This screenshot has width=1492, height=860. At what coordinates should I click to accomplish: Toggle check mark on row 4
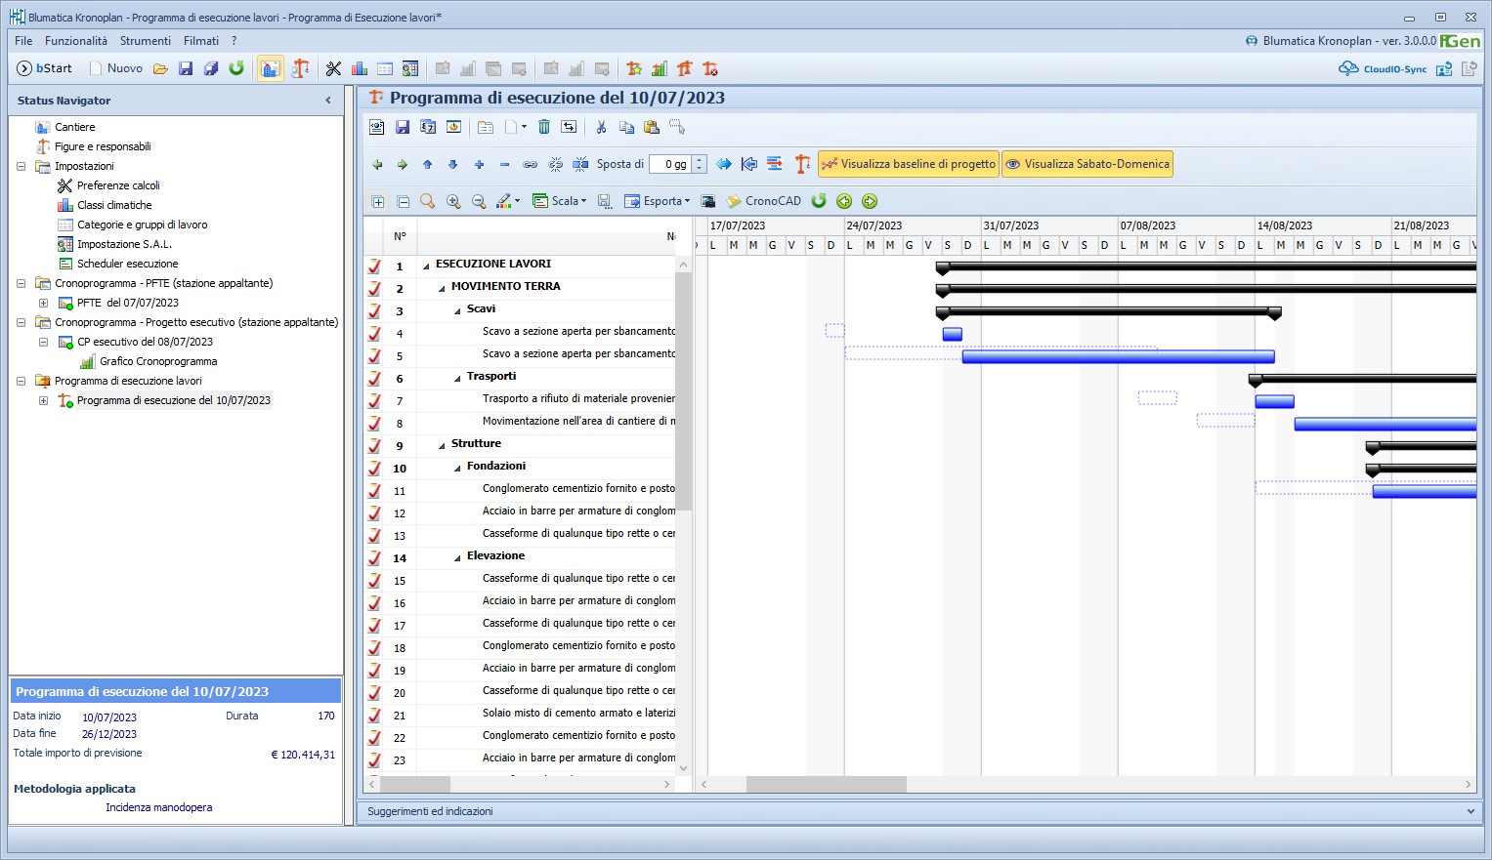click(374, 334)
